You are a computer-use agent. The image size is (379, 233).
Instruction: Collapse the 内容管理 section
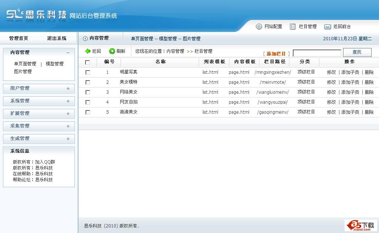pyautogui.click(x=68, y=53)
